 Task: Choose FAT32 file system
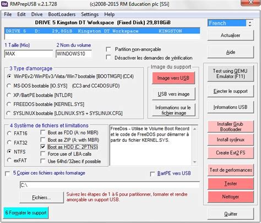pos(9,142)
